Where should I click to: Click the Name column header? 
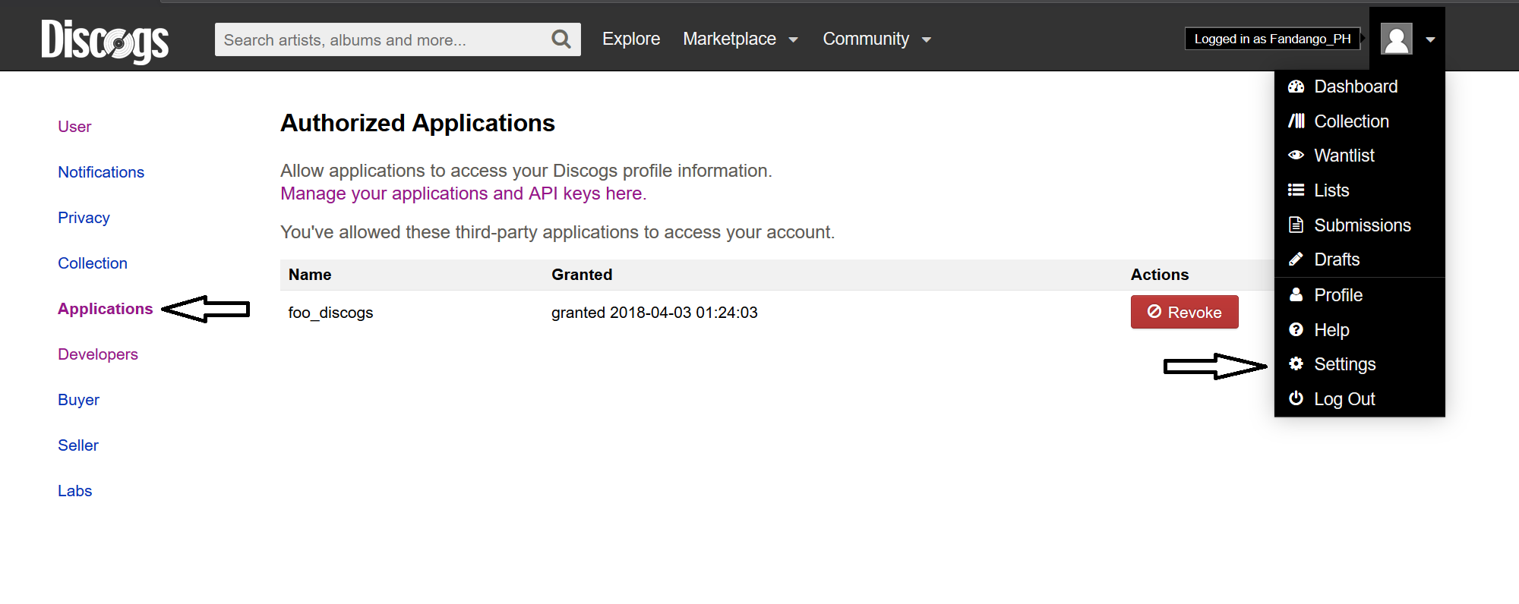(x=310, y=275)
